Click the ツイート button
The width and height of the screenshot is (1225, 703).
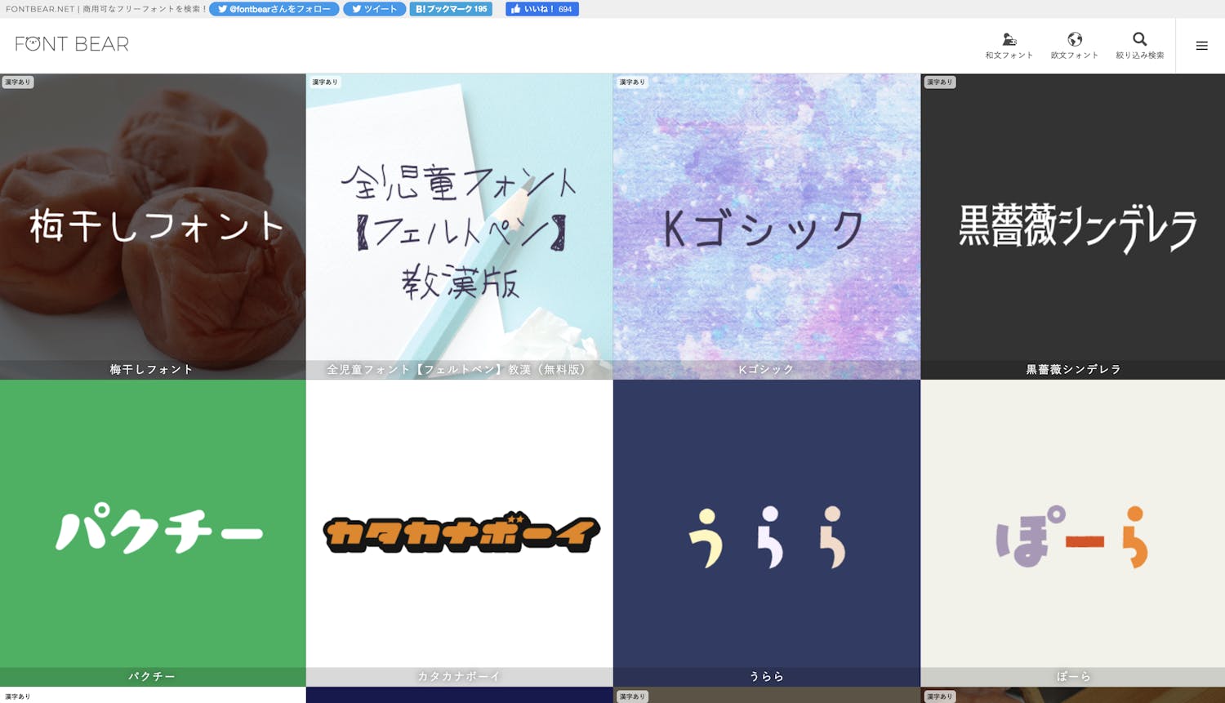(374, 9)
